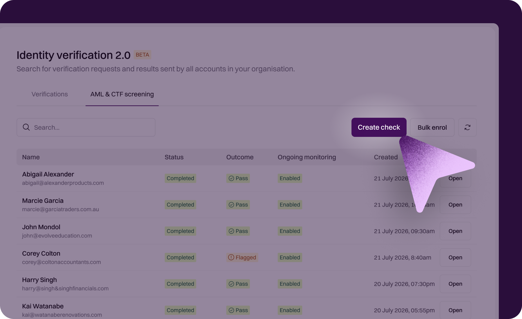Screen dimensions: 522x319
Task: Focus the Search input field
Action: 86,127
